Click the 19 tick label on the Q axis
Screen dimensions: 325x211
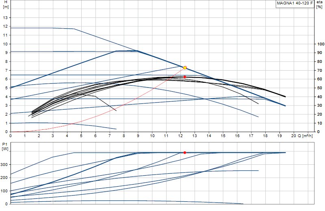click(x=279, y=136)
